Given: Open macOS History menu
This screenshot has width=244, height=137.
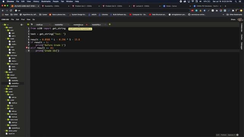Looking at the screenshot, I should (x=36, y=2).
